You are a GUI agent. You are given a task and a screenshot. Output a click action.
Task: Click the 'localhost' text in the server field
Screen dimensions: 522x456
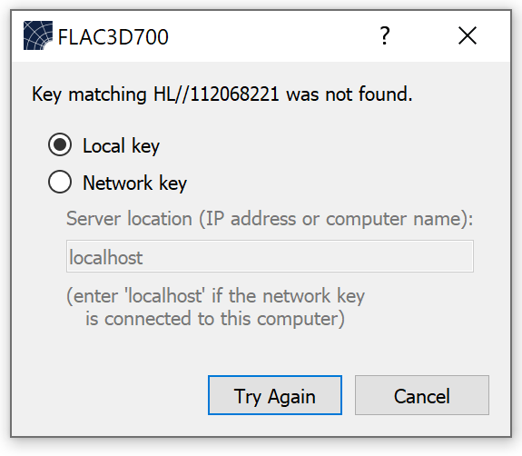(x=106, y=257)
